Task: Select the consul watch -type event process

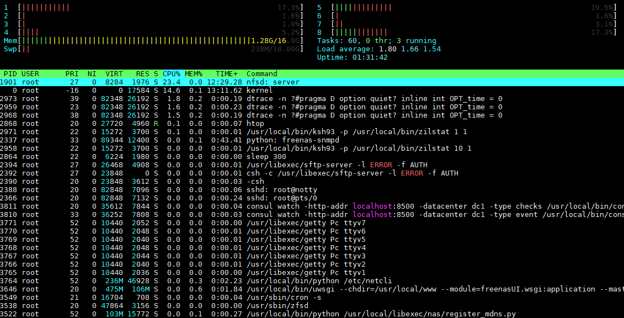Action: 312,215
